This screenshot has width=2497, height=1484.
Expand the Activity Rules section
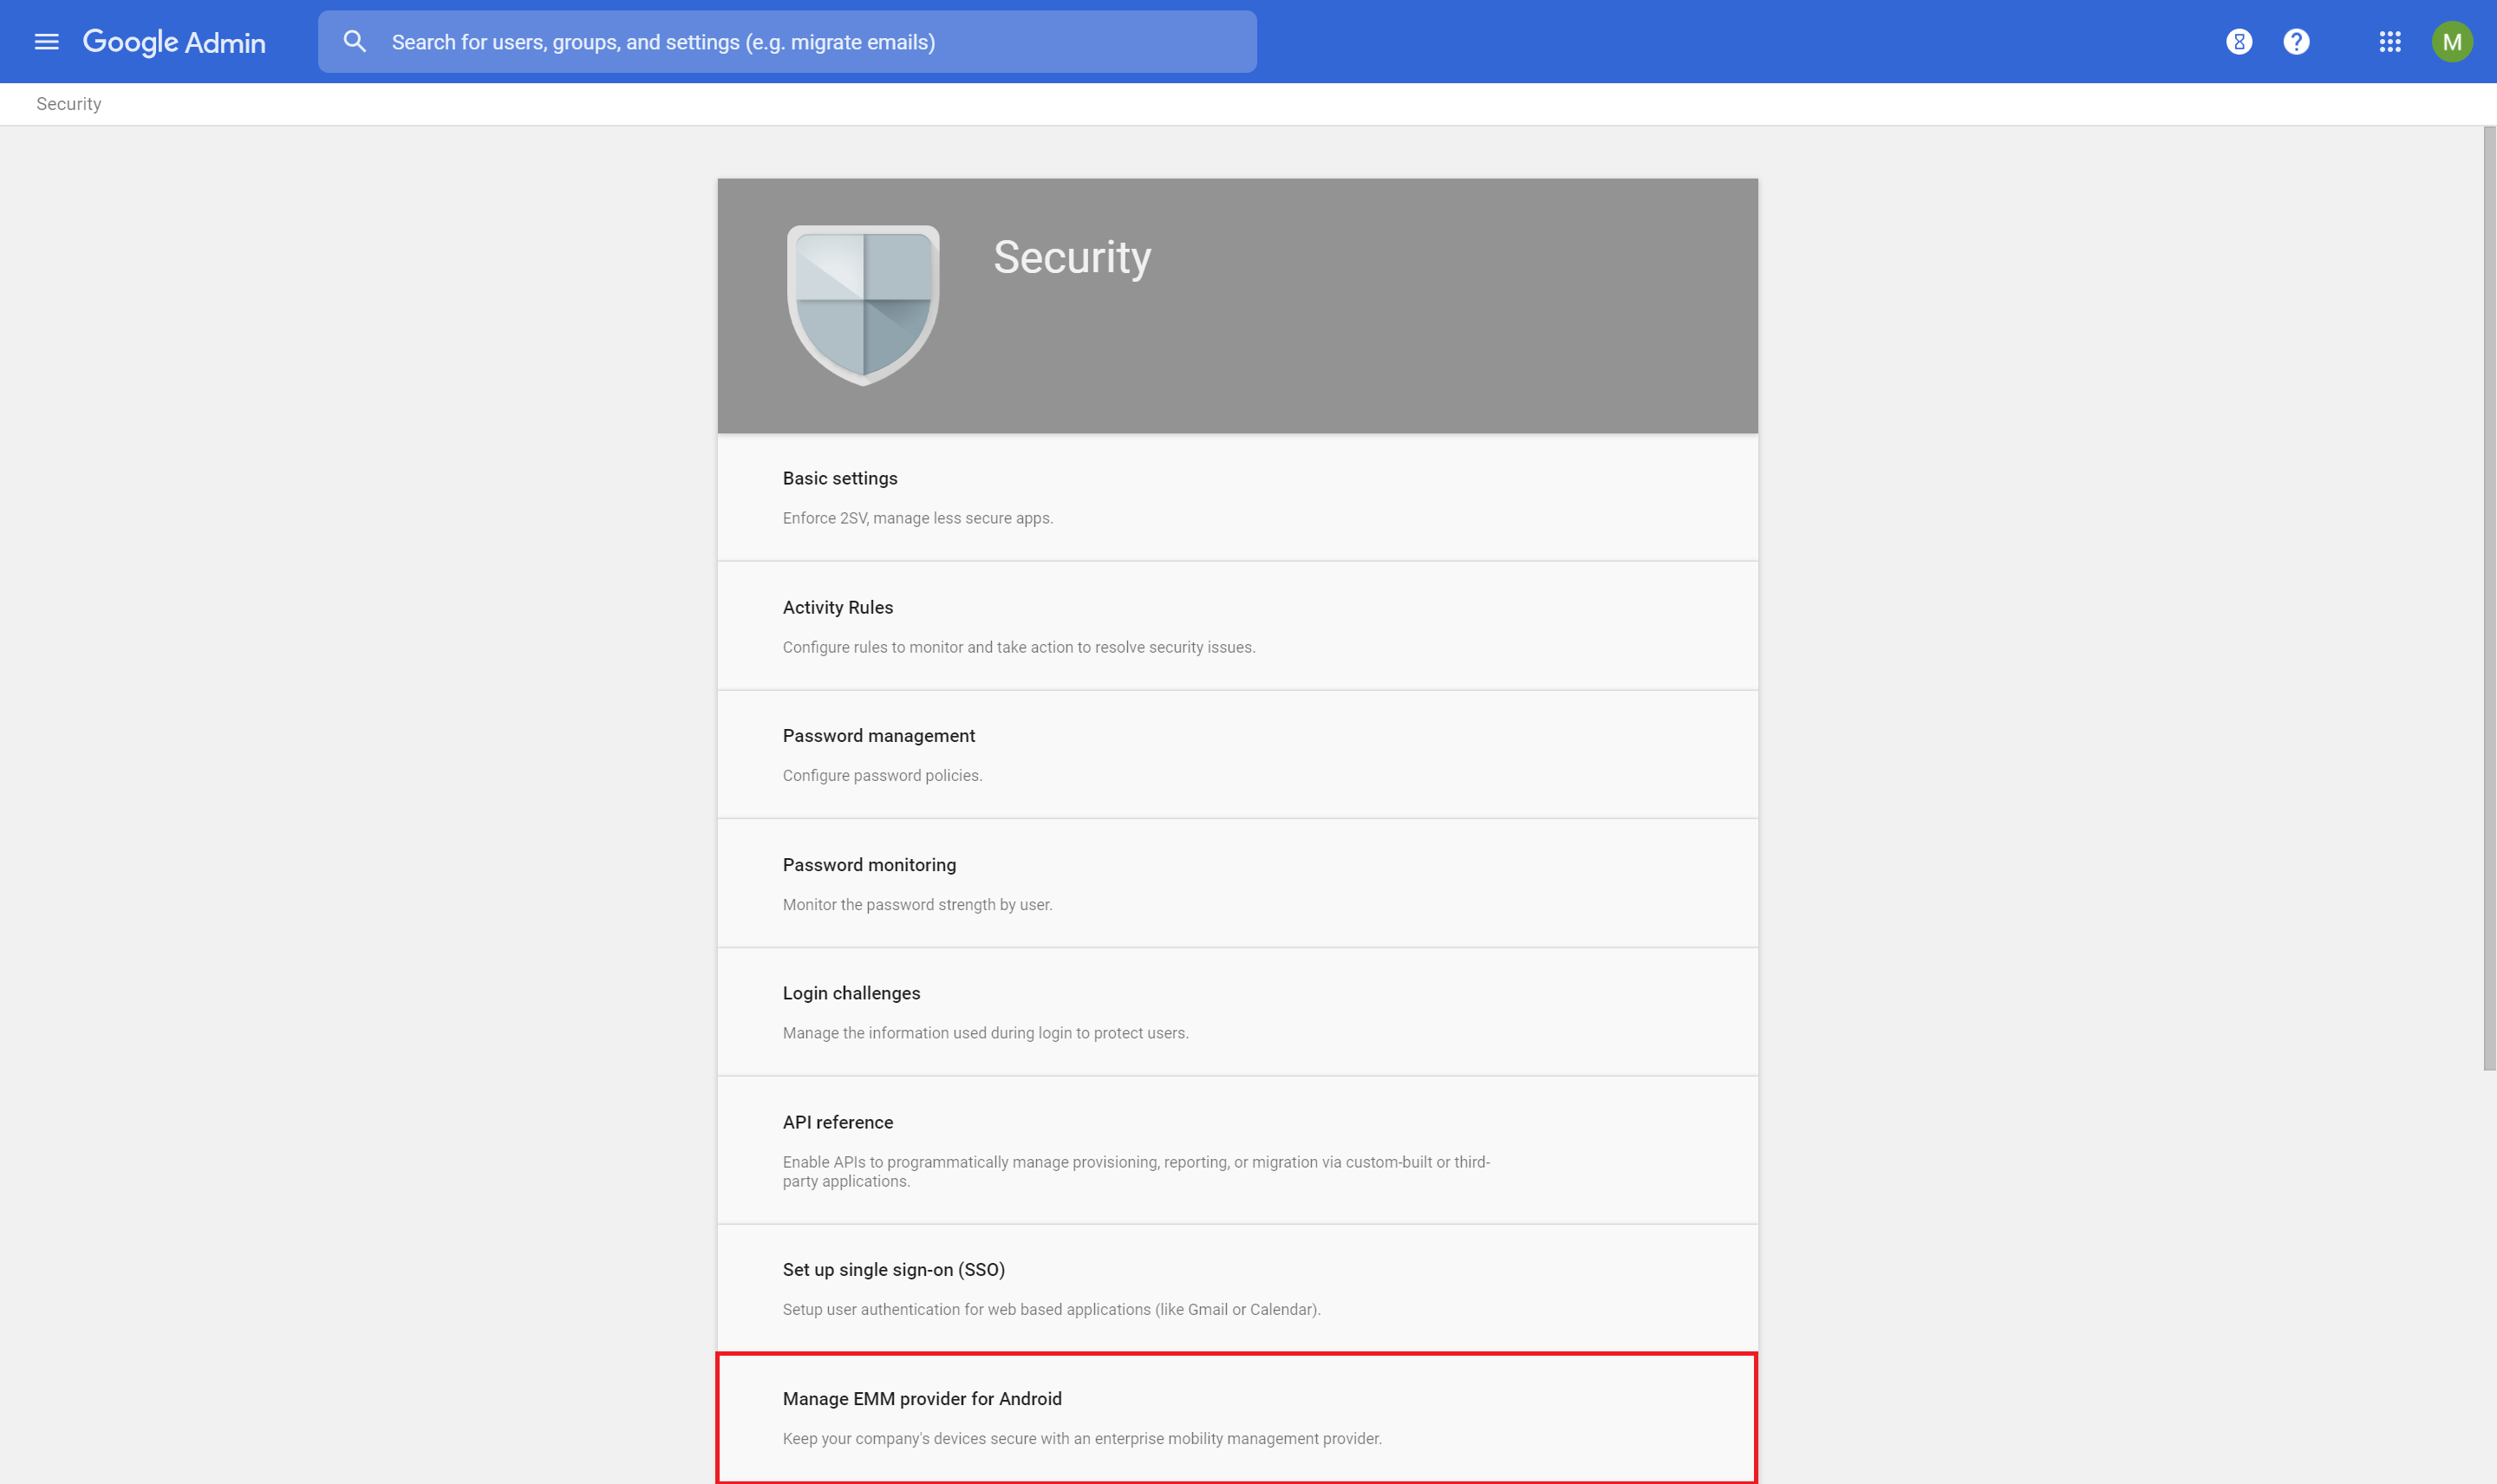tap(1237, 626)
